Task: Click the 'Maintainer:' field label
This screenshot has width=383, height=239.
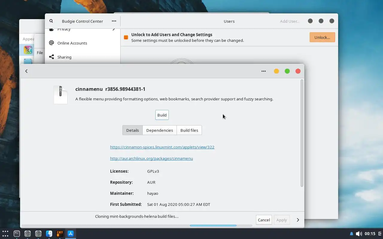Action: (x=122, y=193)
